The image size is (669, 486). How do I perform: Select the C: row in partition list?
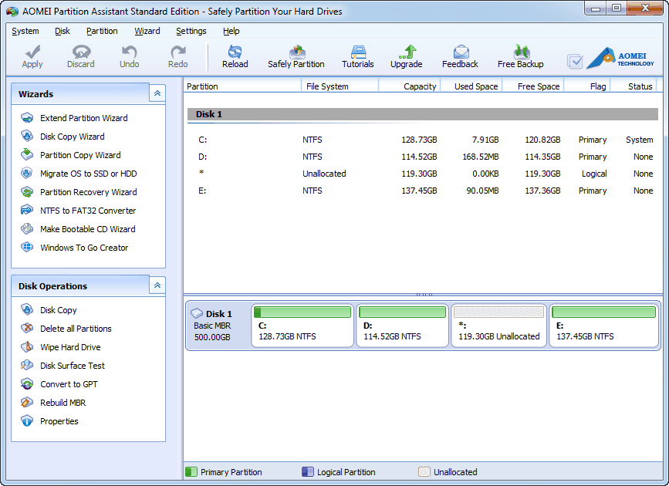click(422, 140)
